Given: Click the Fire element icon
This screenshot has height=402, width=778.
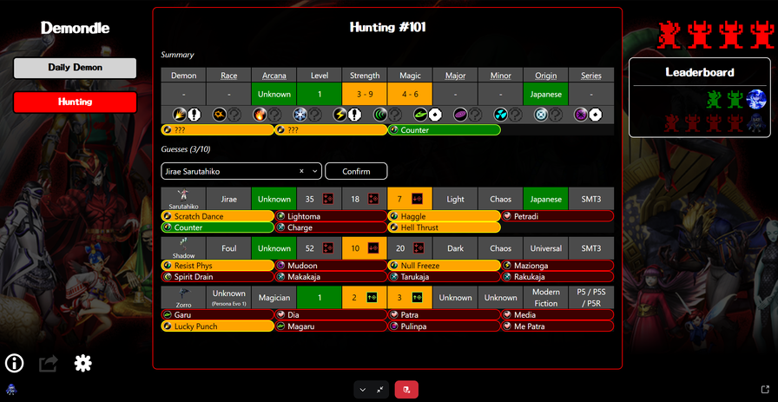Looking at the screenshot, I should (x=260, y=115).
